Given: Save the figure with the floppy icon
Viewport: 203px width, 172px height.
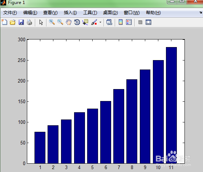Looking at the screenshot, I should [21, 22].
